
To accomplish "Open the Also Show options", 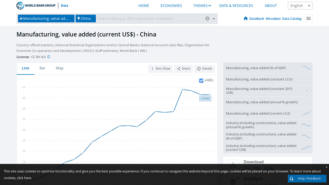I will [x=160, y=69].
